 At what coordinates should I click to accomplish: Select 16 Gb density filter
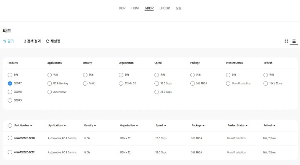coord(85,84)
